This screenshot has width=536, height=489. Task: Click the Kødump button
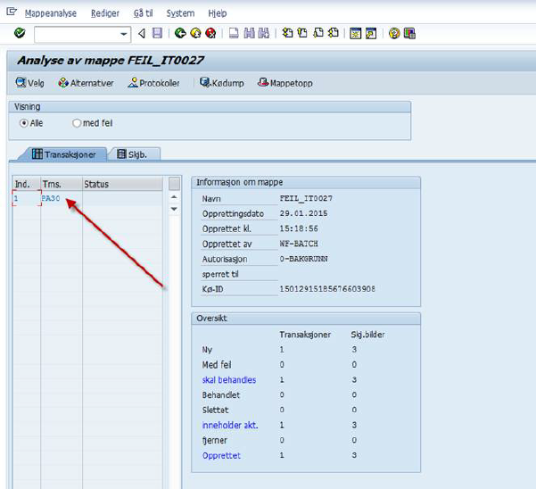coord(222,83)
